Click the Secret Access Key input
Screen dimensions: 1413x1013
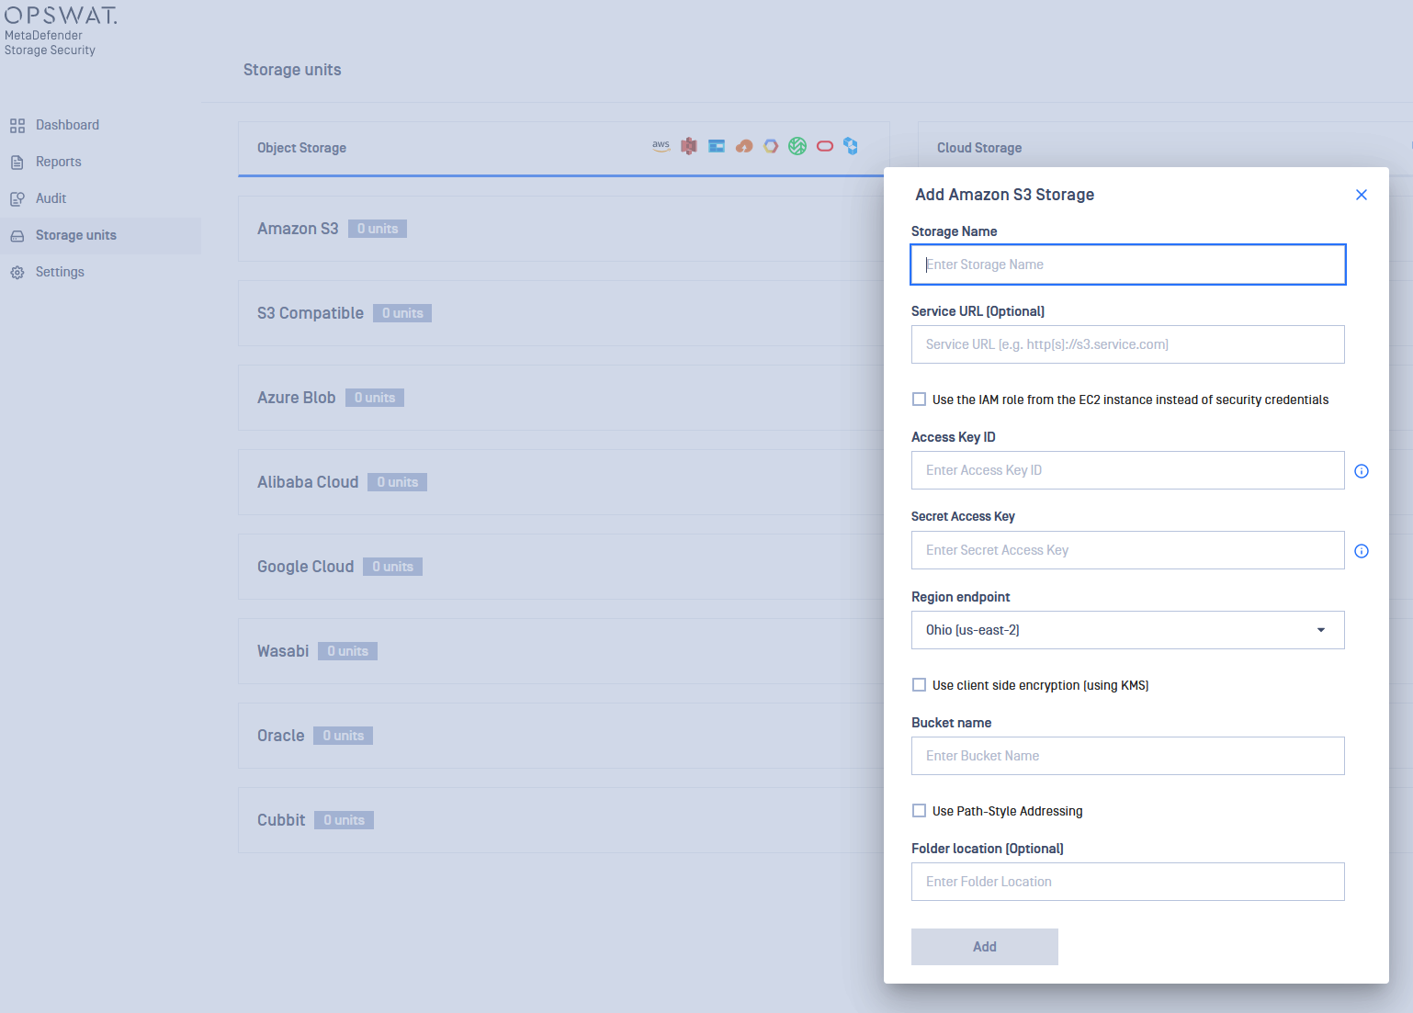(x=1128, y=550)
